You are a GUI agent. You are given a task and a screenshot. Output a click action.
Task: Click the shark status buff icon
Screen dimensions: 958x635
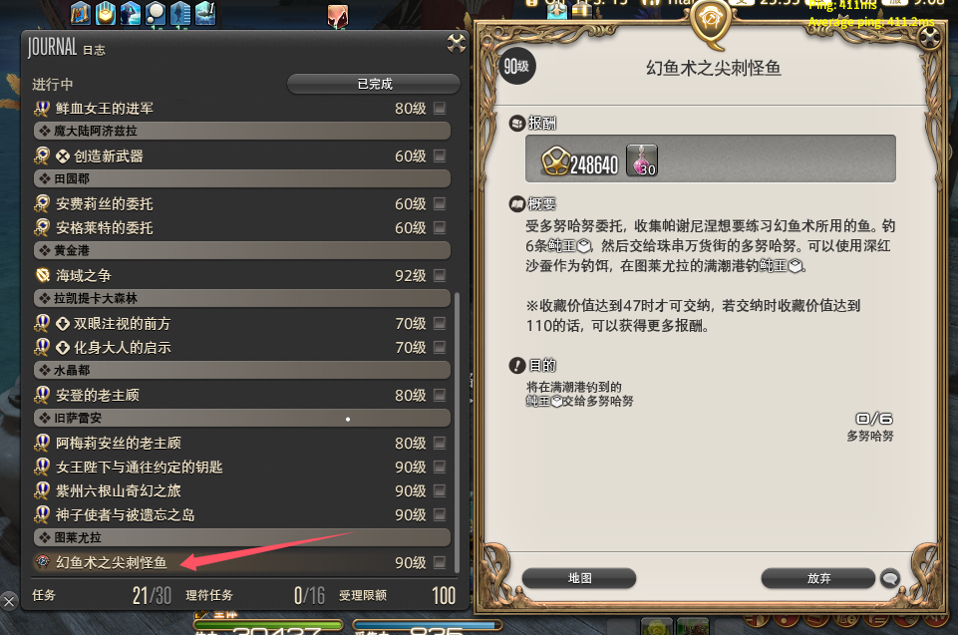(205, 13)
